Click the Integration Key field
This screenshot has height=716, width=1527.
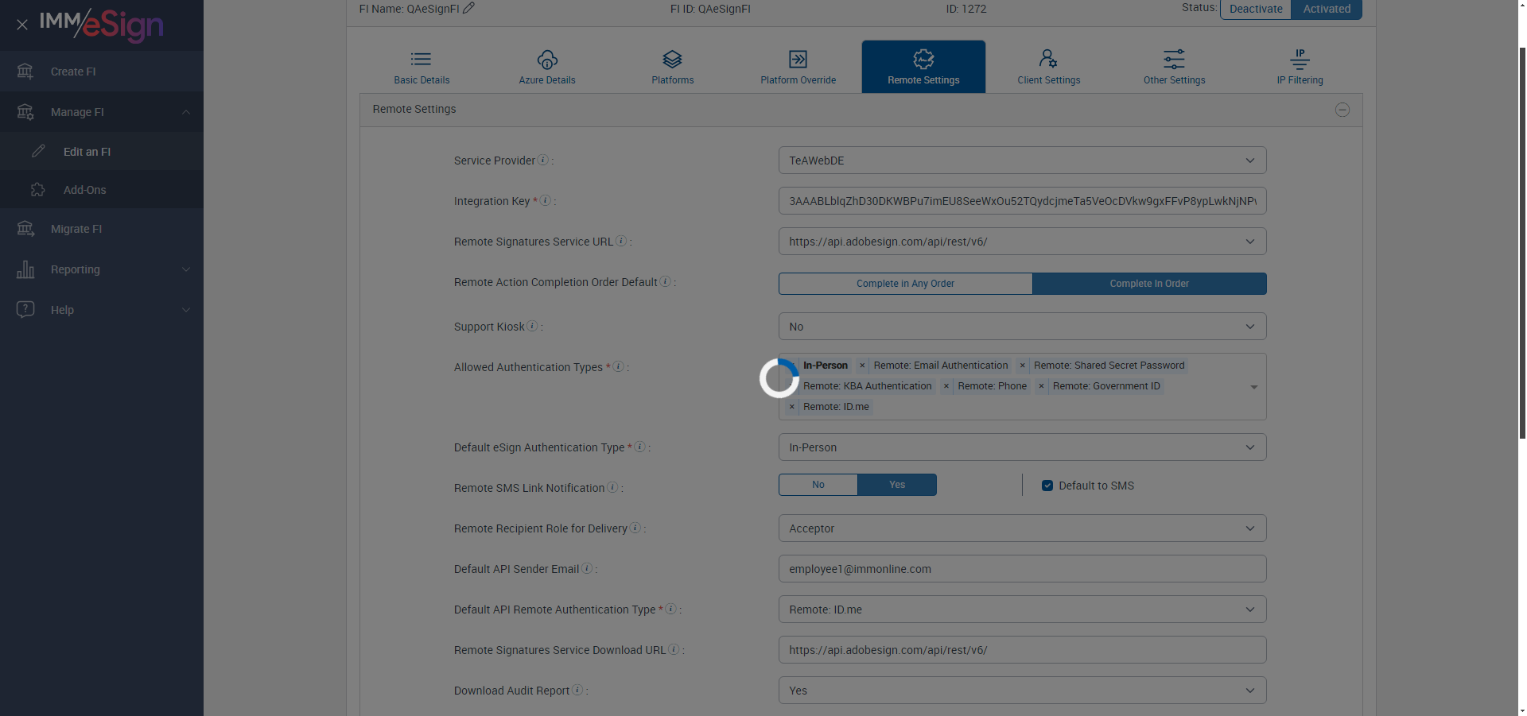pyautogui.click(x=1022, y=201)
